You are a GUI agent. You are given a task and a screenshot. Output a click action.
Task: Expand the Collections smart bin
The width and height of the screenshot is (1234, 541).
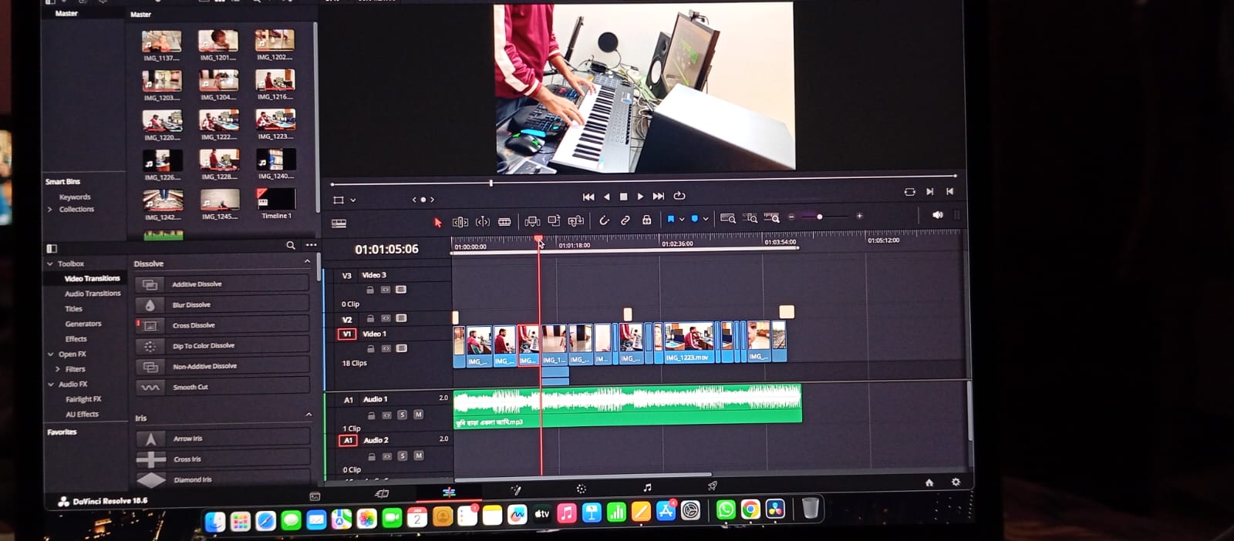[50, 210]
